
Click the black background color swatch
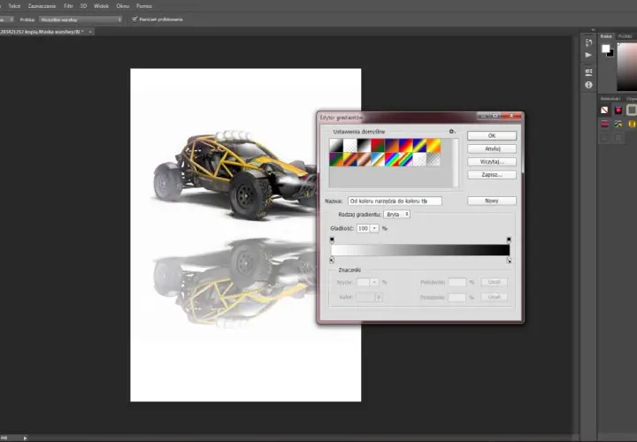coord(611,54)
